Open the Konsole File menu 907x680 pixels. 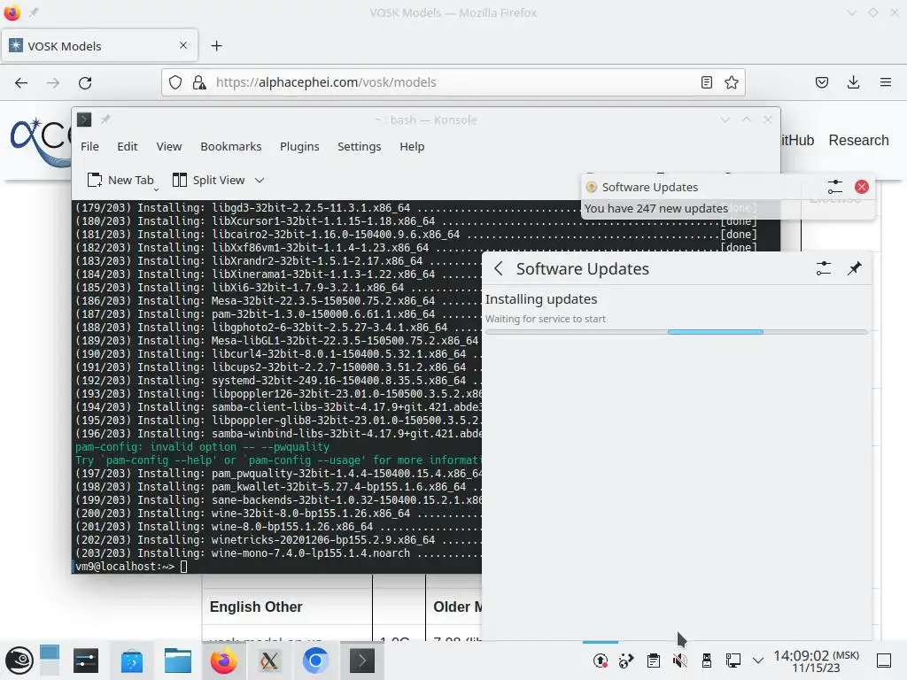coord(89,146)
